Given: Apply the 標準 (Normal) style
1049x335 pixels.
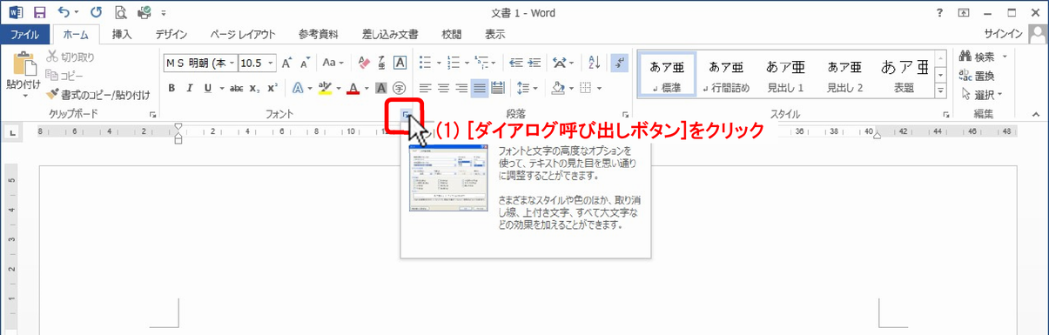Looking at the screenshot, I should pos(667,74).
